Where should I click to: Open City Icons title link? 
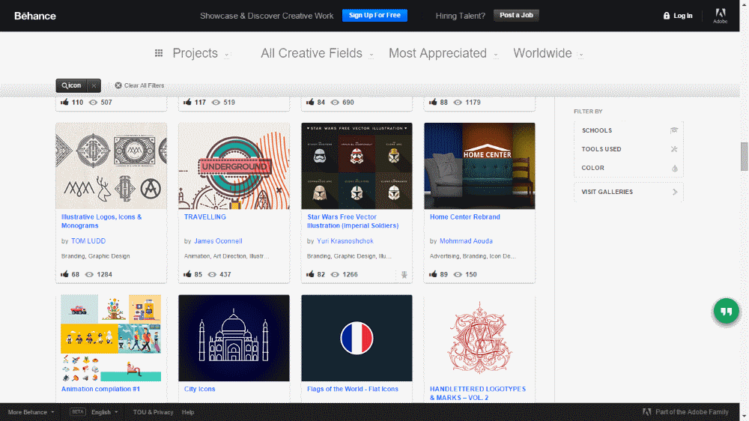pos(200,389)
